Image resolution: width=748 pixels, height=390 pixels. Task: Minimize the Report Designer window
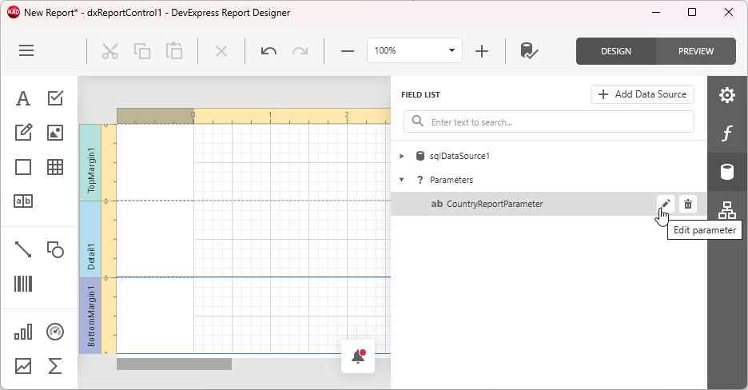point(656,13)
